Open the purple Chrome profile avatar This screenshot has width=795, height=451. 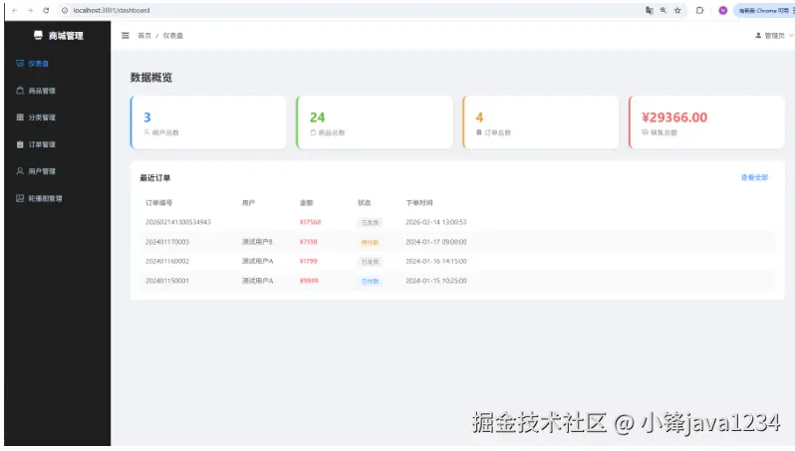pos(723,10)
